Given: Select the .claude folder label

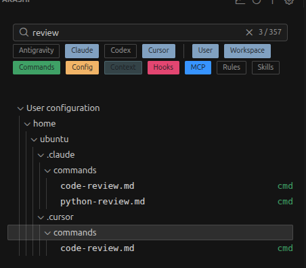Looking at the screenshot, I should point(60,155).
